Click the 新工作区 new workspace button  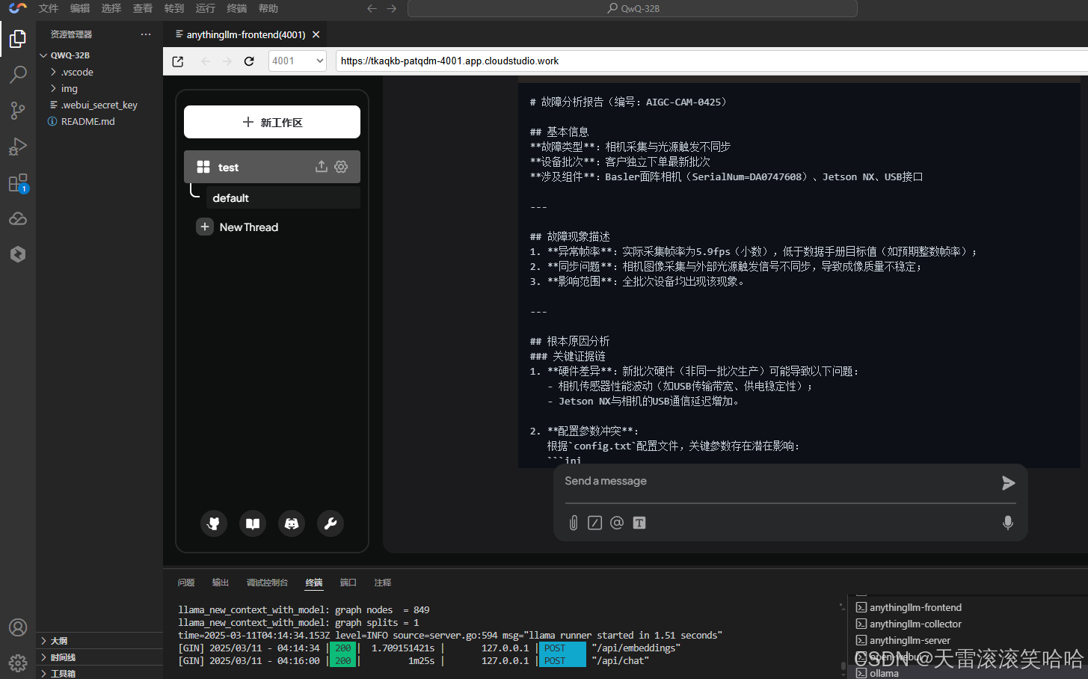point(272,122)
